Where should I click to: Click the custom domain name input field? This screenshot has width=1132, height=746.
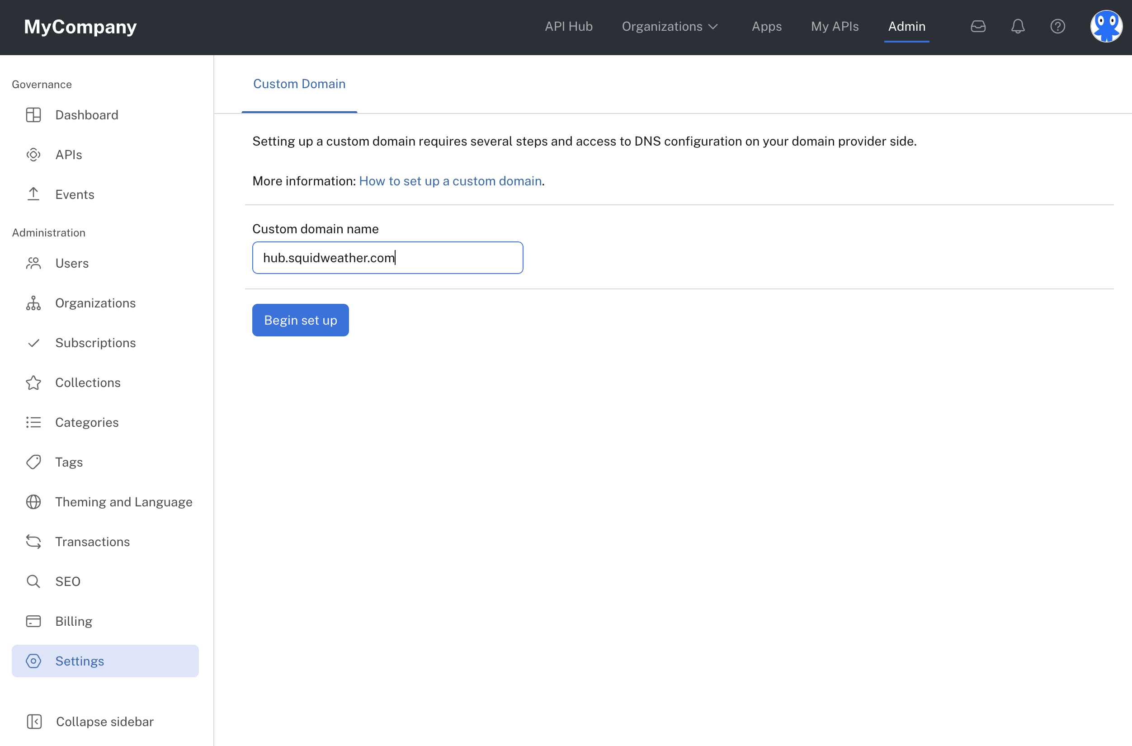(387, 257)
